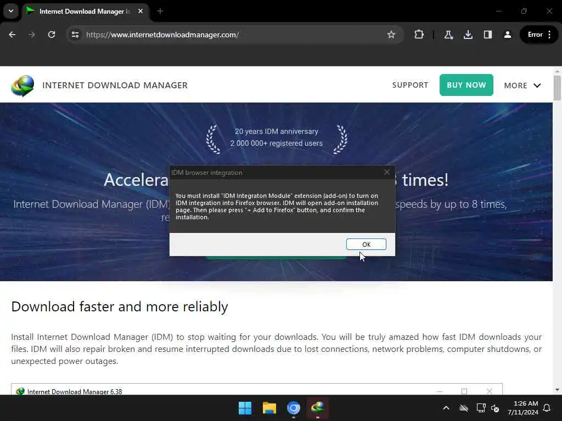Show hidden system tray icons

tap(446, 408)
